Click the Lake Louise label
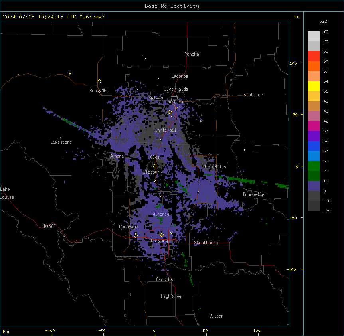 tap(7, 193)
